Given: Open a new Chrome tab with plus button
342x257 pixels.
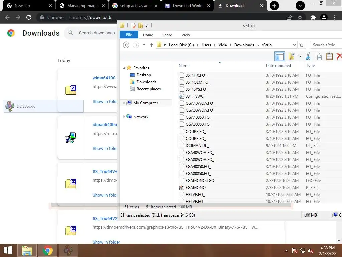Looking at the screenshot, I should pos(274,6).
